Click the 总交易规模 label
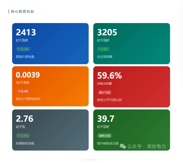The height and width of the screenshot is (163, 183). (x=105, y=57)
